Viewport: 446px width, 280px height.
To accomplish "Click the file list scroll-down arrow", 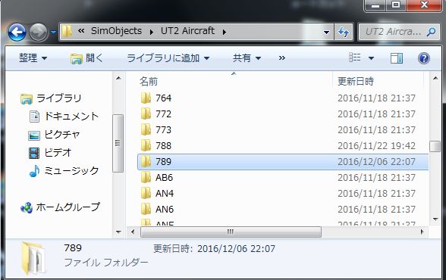I will click(435, 219).
